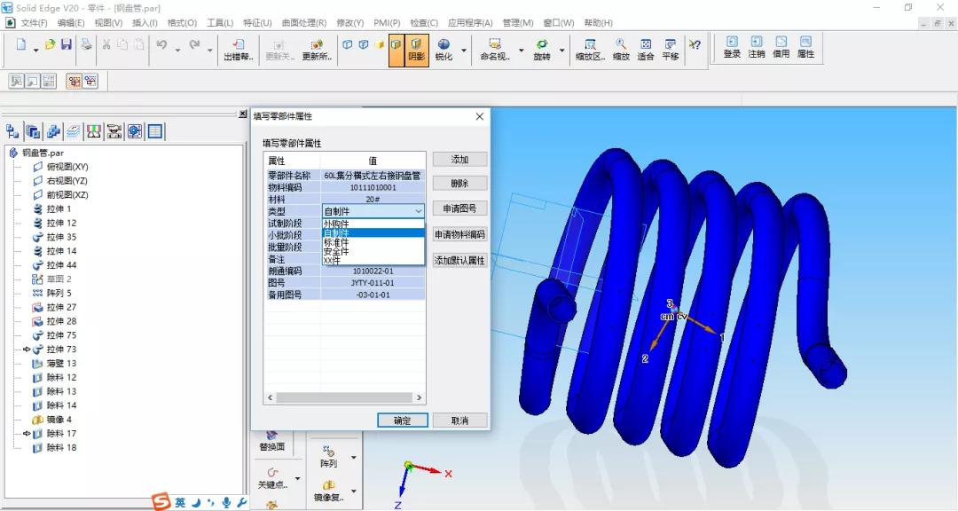Click the 登录 login icon
Image resolution: width=958 pixels, height=511 pixels.
[732, 47]
